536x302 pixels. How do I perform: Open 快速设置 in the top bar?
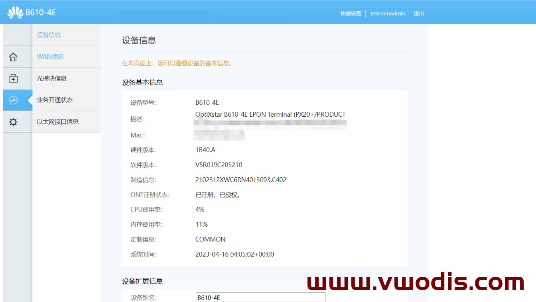coord(351,13)
